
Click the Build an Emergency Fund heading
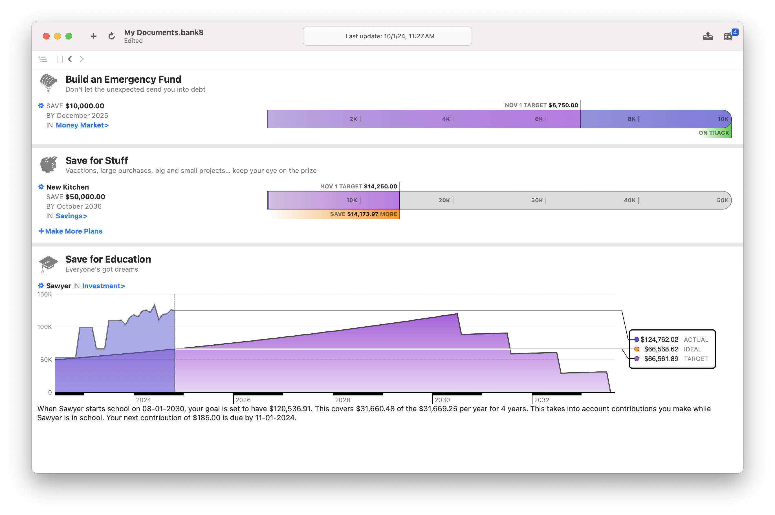[124, 79]
